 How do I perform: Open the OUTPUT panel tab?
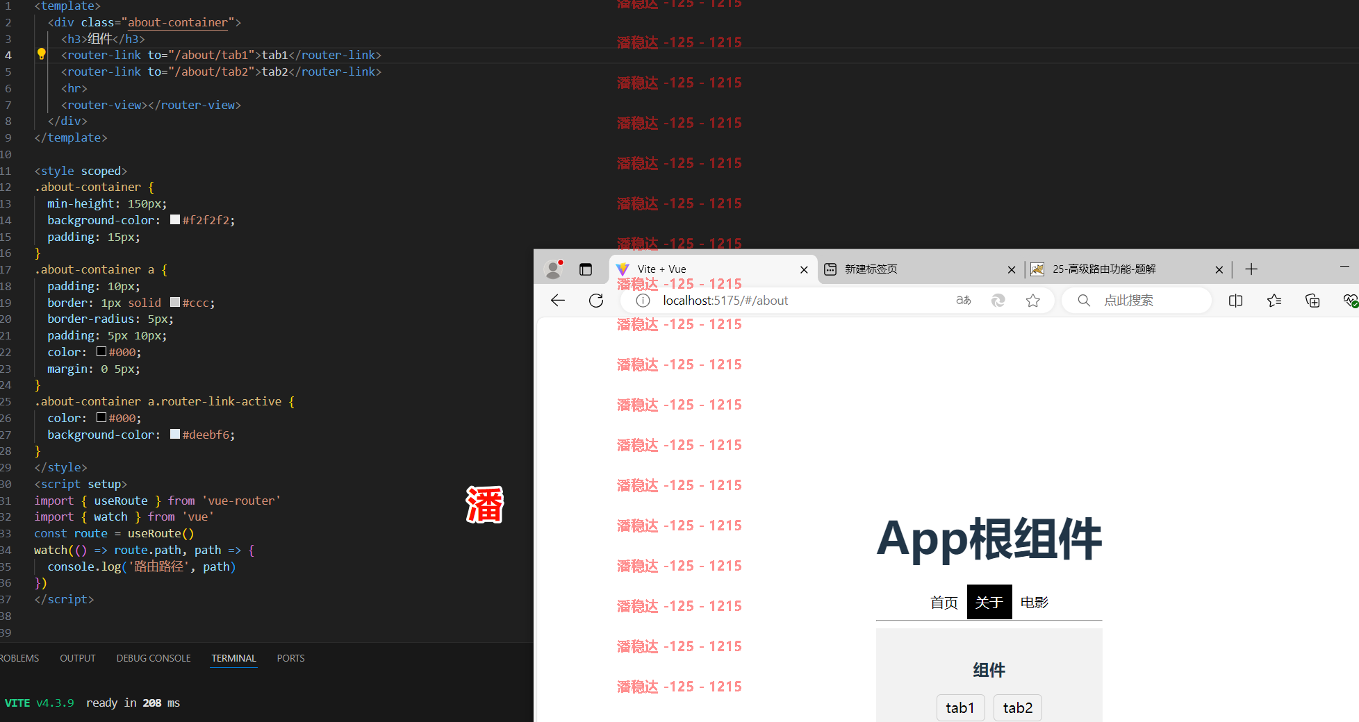[78, 658]
